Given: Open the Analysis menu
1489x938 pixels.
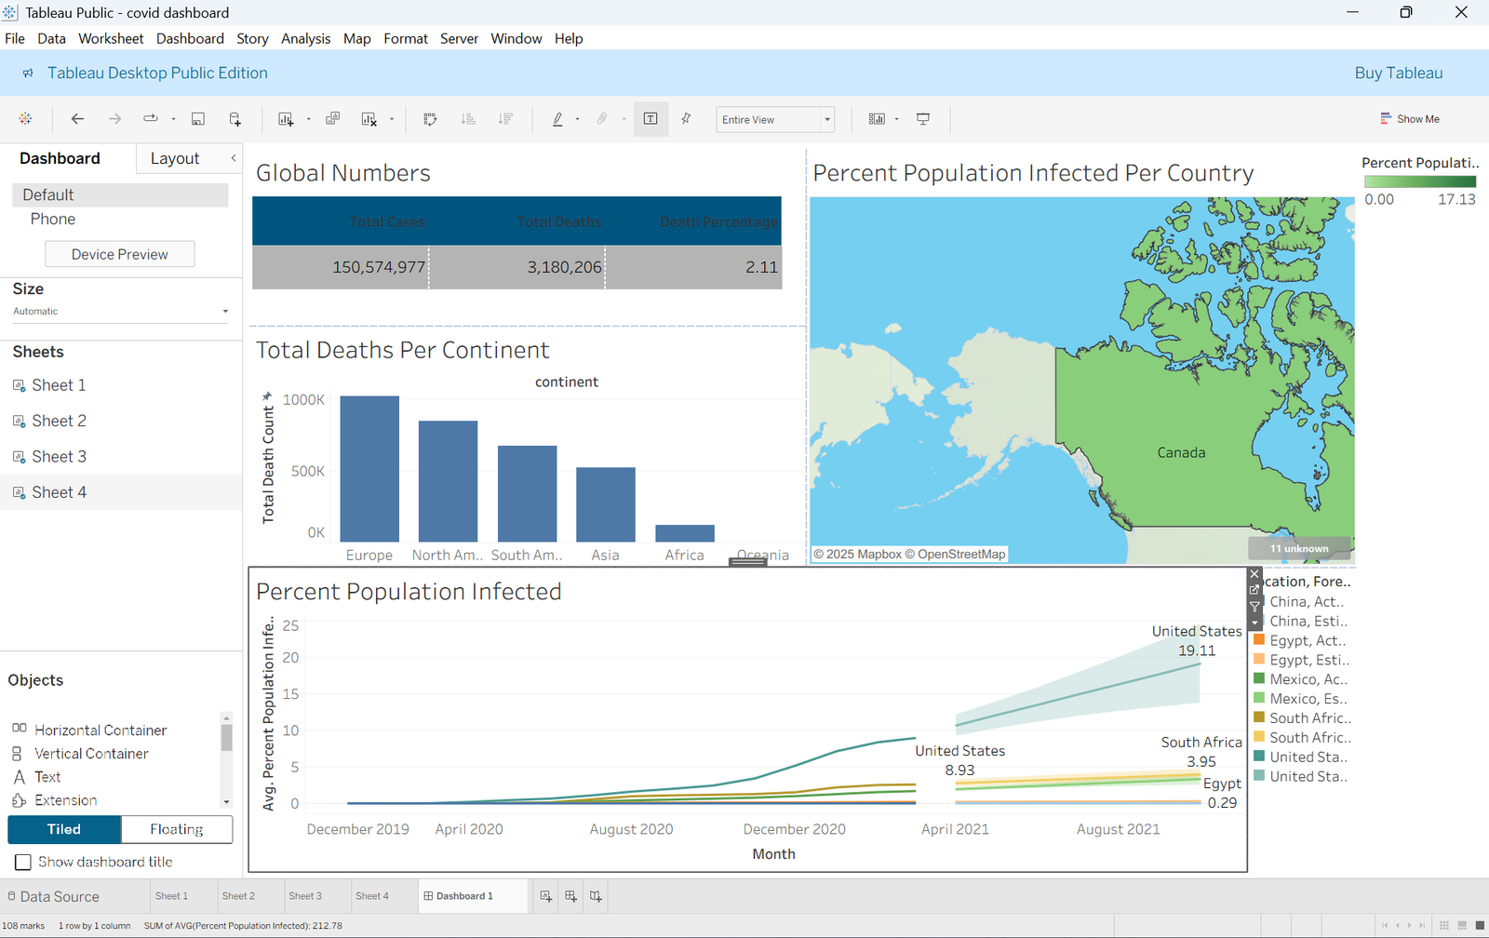Looking at the screenshot, I should click(305, 38).
